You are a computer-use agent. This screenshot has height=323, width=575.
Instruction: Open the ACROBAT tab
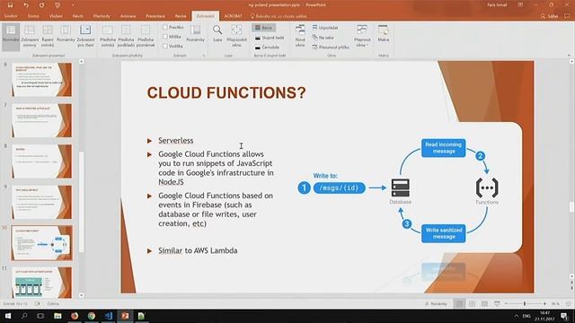pos(233,16)
